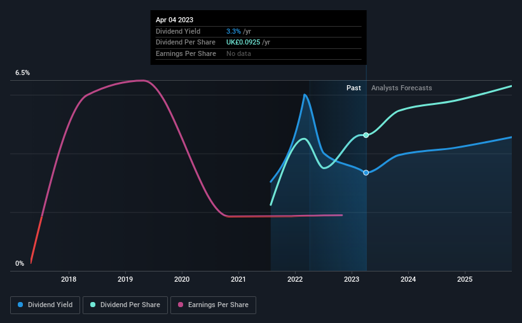Click 'Earnings Per Share' row label in tooltip
The height and width of the screenshot is (323, 522).
point(186,53)
